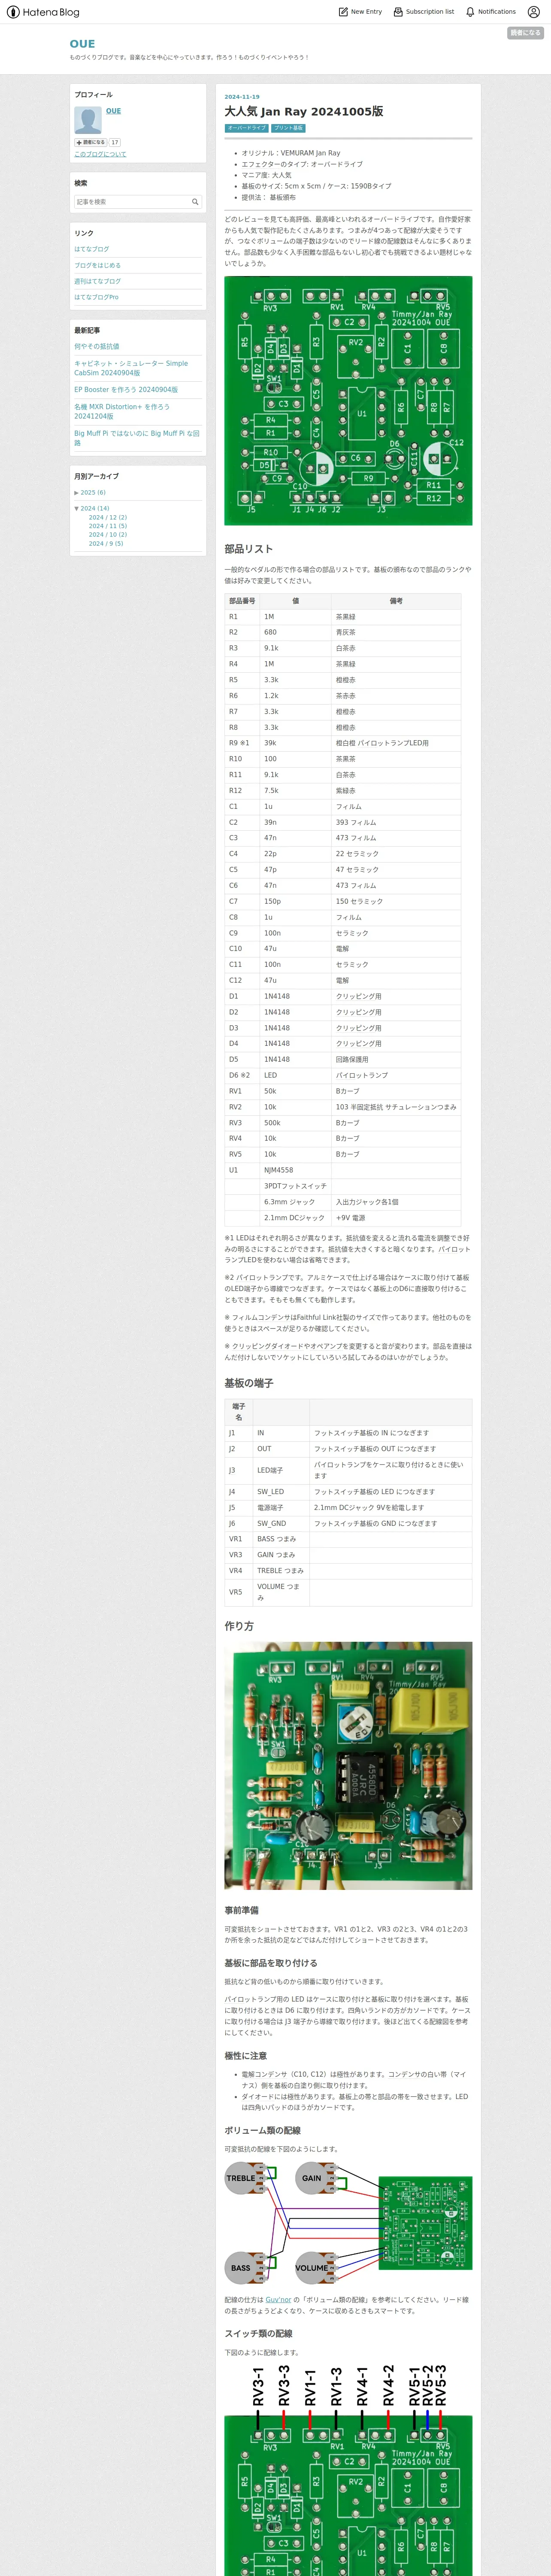Open recent article 何やその抵抗値
The image size is (551, 2576).
[x=96, y=346]
